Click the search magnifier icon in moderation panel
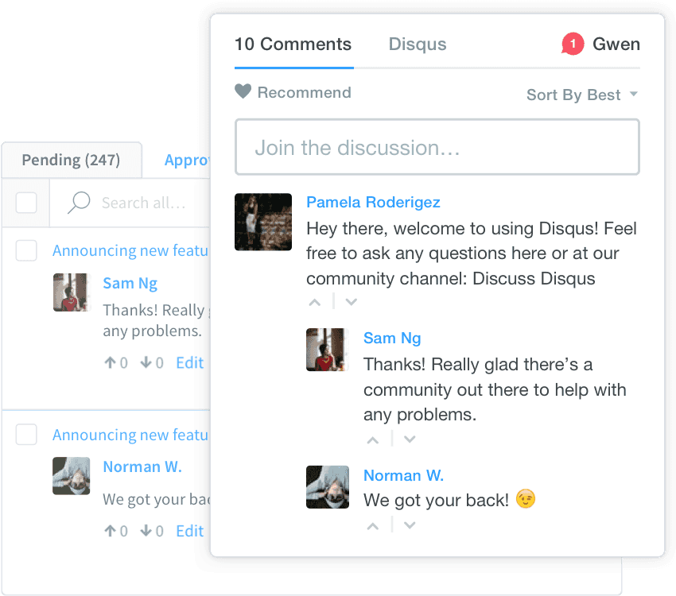 (79, 203)
